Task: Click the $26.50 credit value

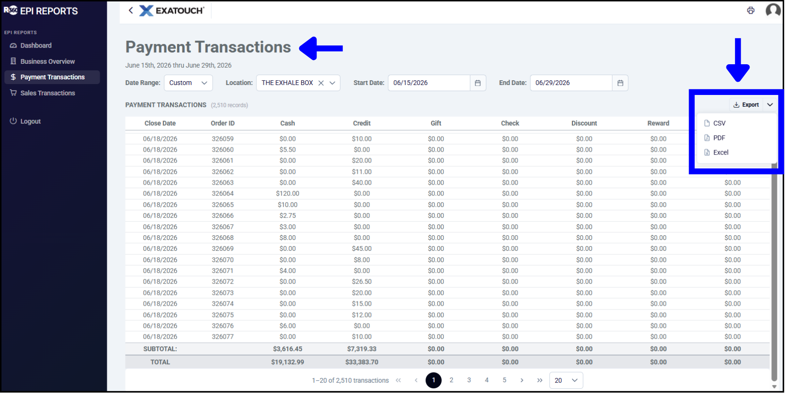Action: coord(362,282)
